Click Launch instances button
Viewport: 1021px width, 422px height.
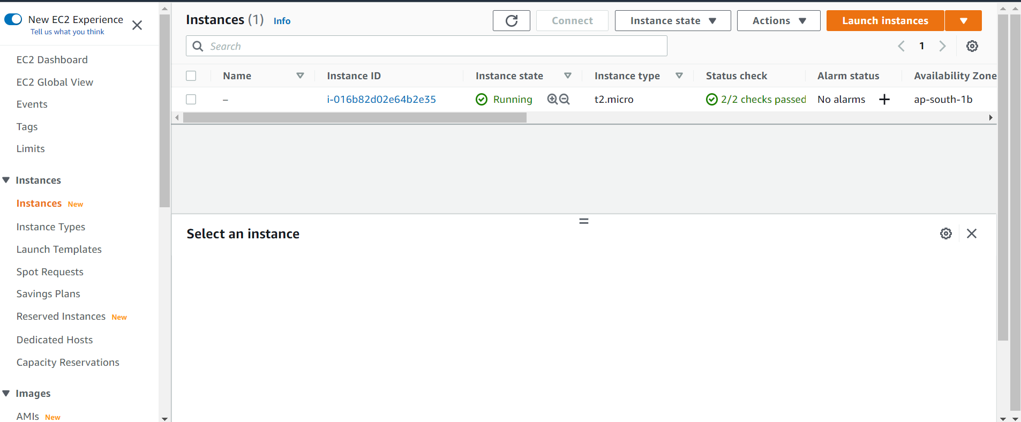point(885,21)
